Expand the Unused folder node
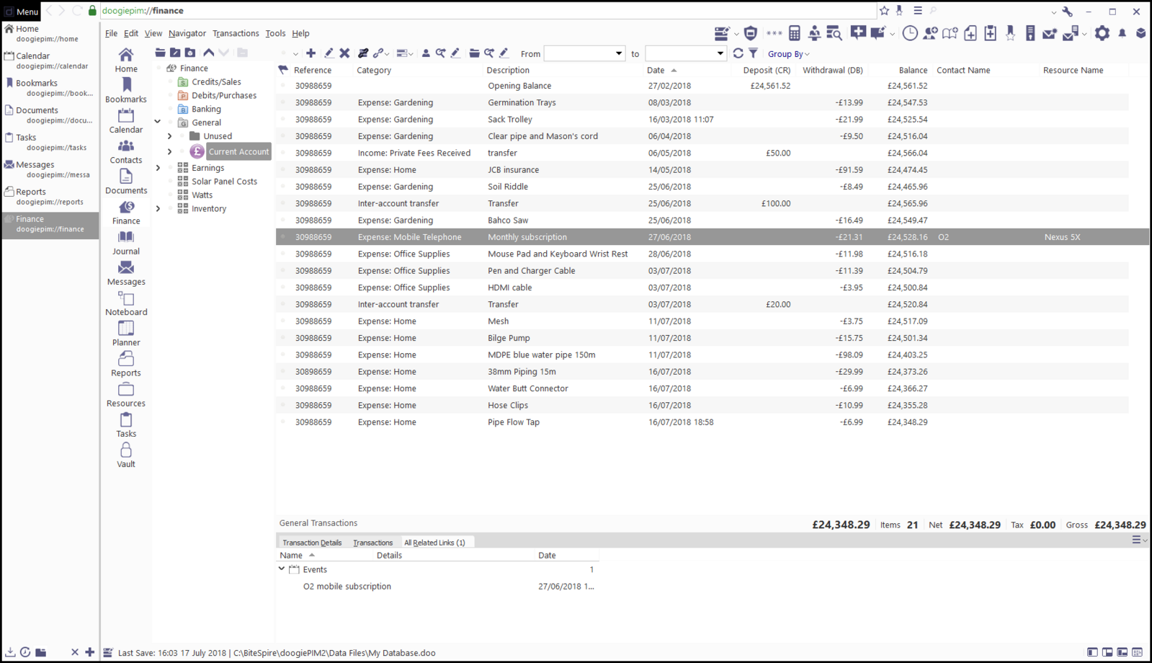1152x663 pixels. [x=170, y=136]
